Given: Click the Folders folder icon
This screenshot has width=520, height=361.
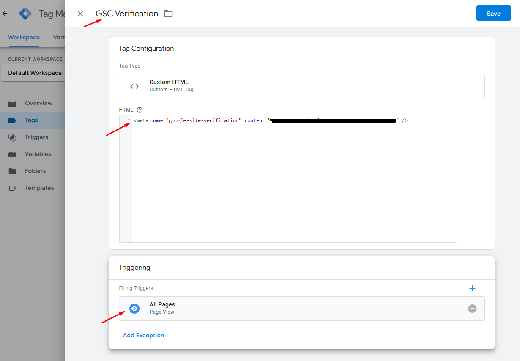Looking at the screenshot, I should [x=12, y=171].
